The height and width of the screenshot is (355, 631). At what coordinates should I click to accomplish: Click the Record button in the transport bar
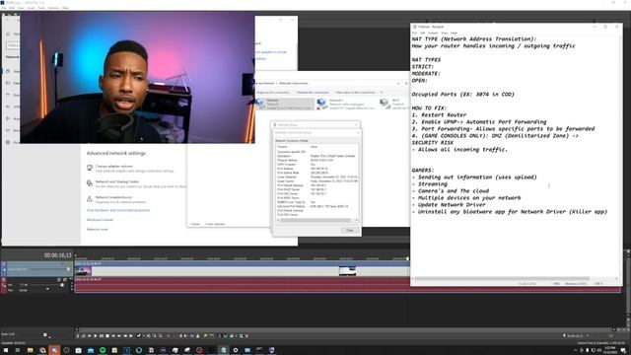tap(78, 335)
